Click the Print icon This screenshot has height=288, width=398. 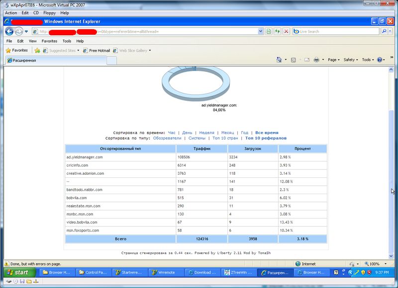tap(316, 60)
